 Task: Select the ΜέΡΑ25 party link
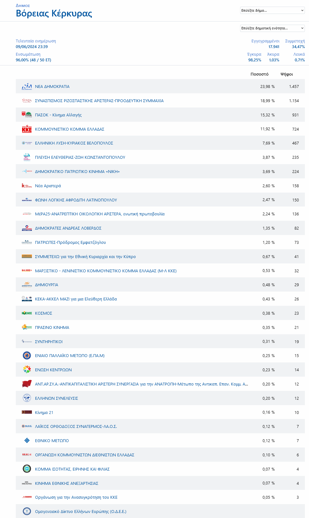point(100,214)
